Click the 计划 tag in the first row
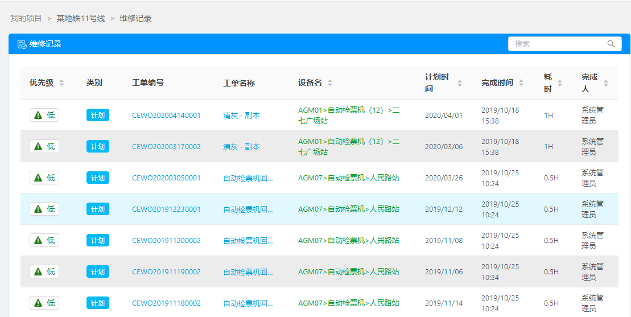 point(98,115)
